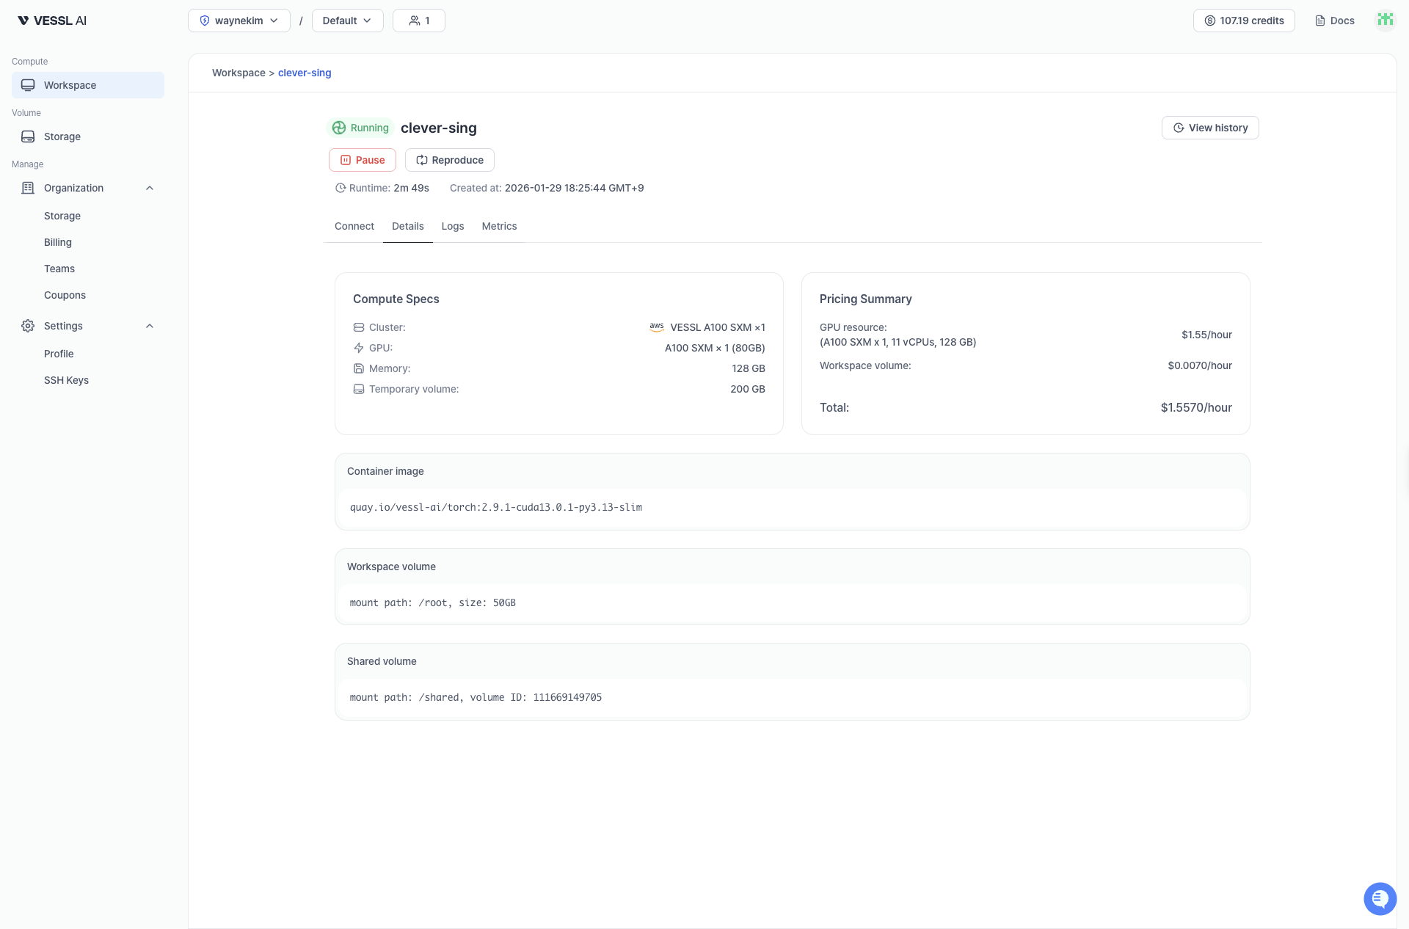This screenshot has width=1409, height=929.
Task: Click the credits icon showing 107.19 credits
Action: (1210, 21)
